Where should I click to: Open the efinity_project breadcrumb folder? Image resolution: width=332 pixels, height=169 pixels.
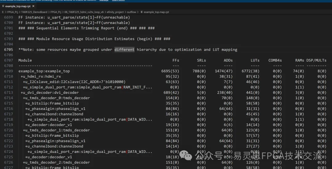point(115,12)
